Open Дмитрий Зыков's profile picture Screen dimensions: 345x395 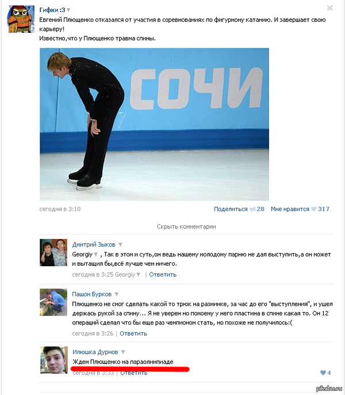click(x=53, y=252)
